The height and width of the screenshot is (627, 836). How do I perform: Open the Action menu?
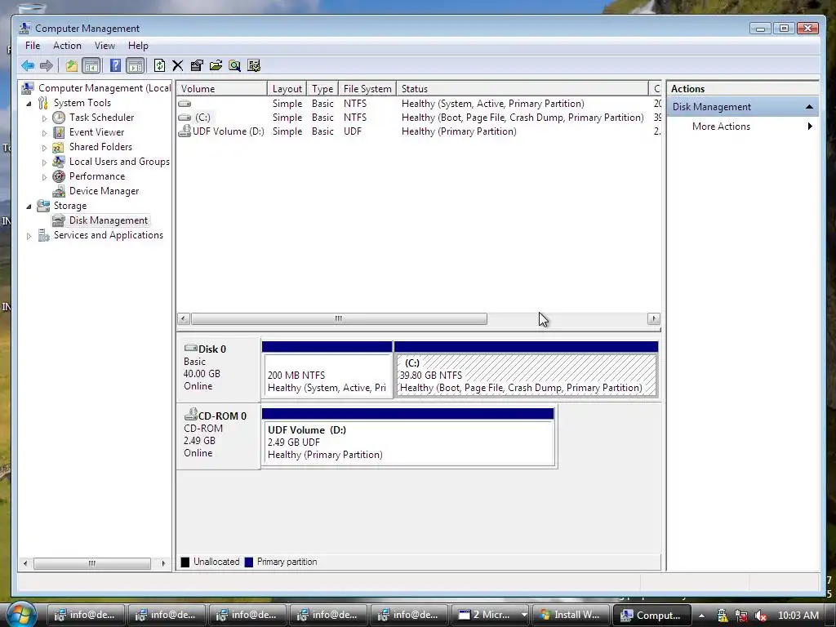tap(67, 46)
